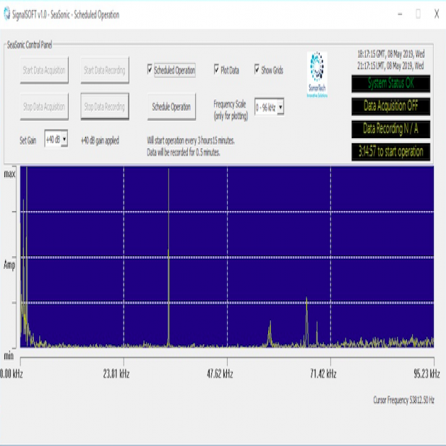Click 'Will start operation every 3 hours' text
The image size is (446, 446).
191,140
